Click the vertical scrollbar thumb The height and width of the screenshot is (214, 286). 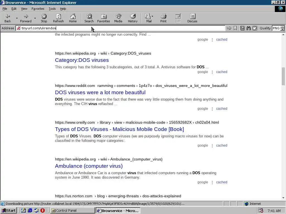283,76
